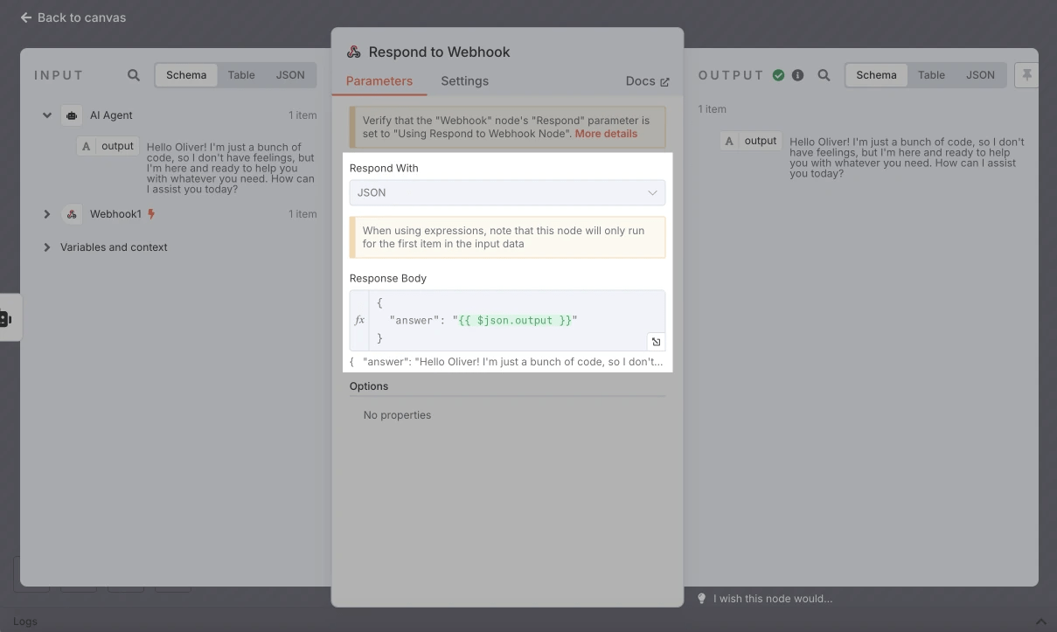Search the output panel data
Viewport: 1057px width, 632px height.
[x=824, y=75]
